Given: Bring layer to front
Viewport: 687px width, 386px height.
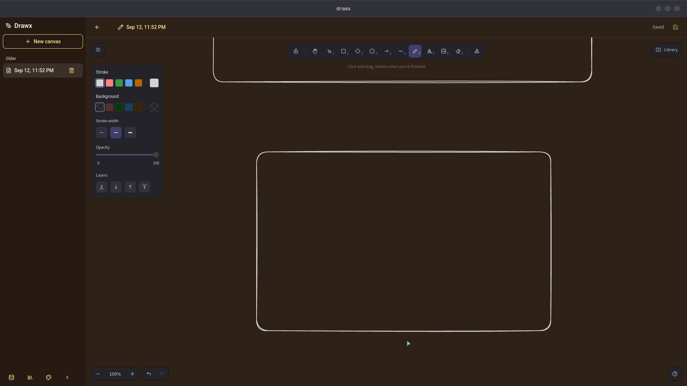Looking at the screenshot, I should (145, 187).
